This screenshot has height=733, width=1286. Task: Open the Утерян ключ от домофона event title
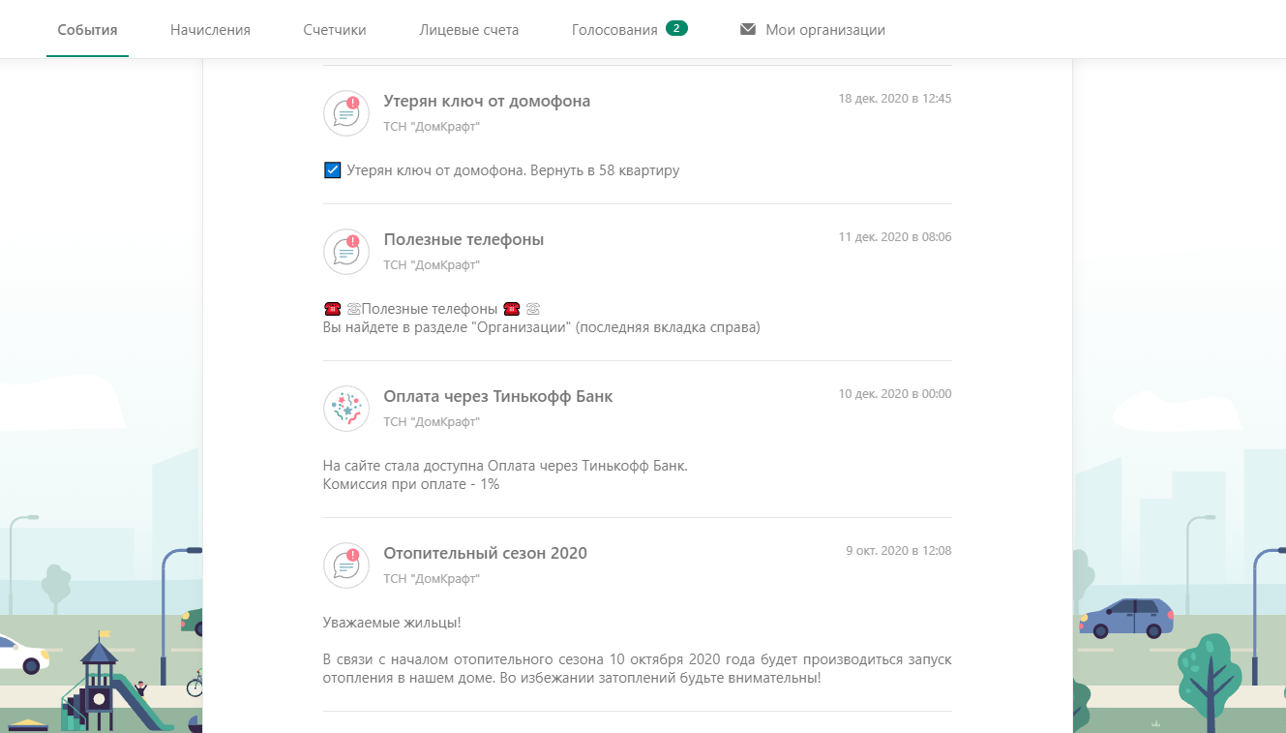[487, 101]
